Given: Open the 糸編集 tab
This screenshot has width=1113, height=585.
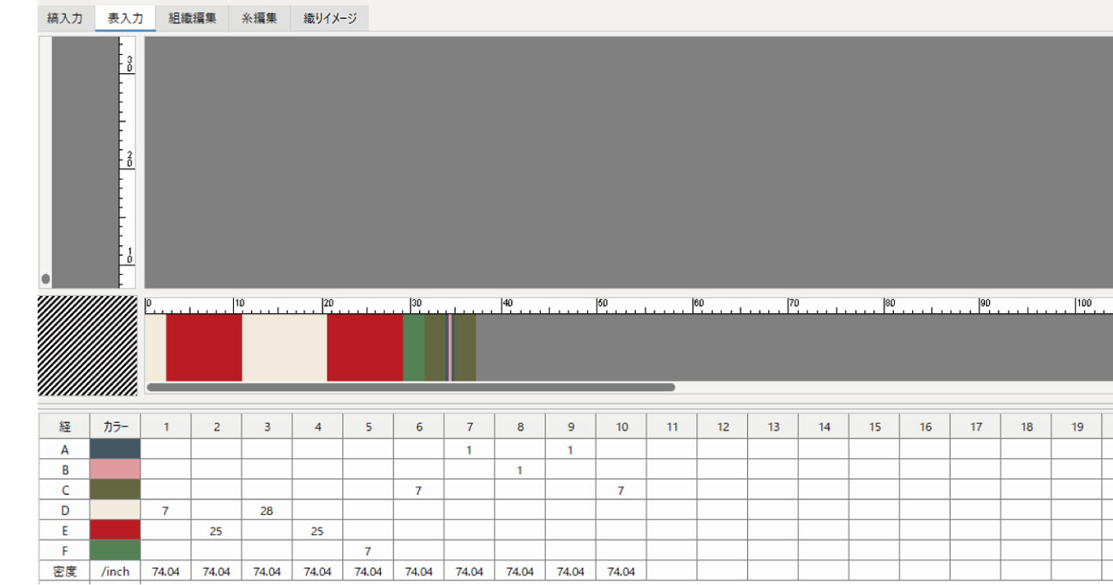Looking at the screenshot, I should coord(259,19).
